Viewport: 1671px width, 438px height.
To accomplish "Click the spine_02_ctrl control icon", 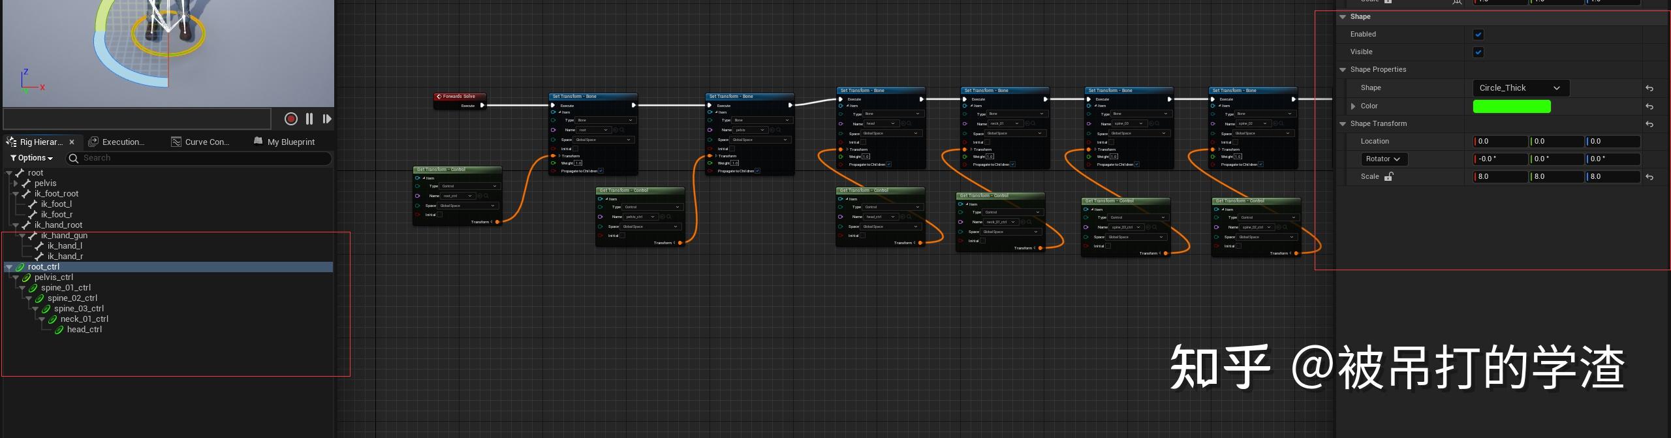I will click(39, 298).
